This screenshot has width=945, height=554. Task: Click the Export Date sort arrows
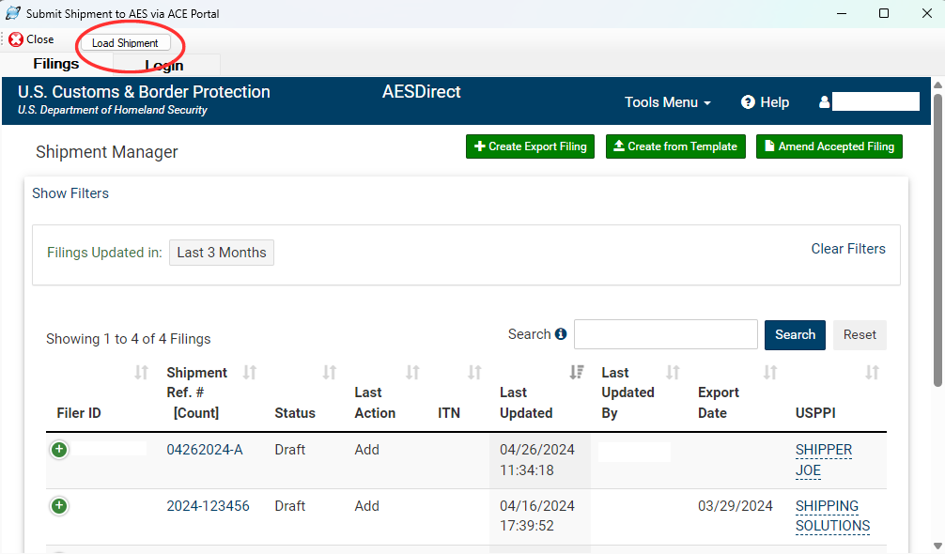(770, 372)
